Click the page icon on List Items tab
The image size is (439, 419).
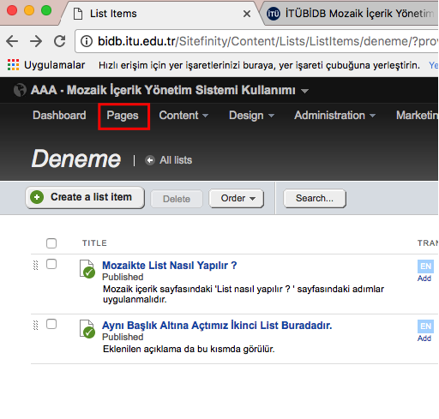[78, 14]
